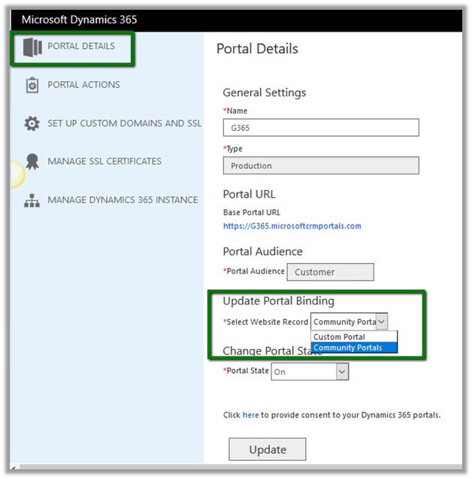Click the custom domains gear icon
This screenshot has width=472, height=479.
pyautogui.click(x=32, y=123)
